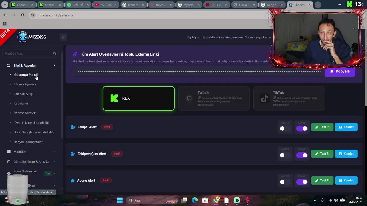367x206 pixels.
Task: Click the Görselleştirme & Arayüz icon
Action: (9, 162)
